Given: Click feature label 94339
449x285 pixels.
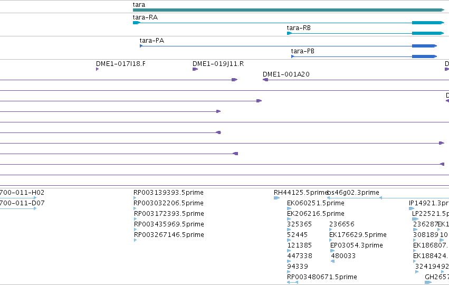Looking at the screenshot, I should 298,267.
